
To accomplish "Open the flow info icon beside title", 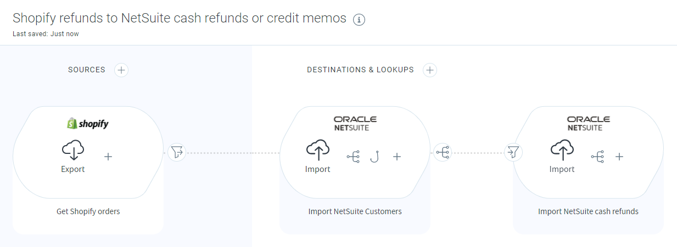I will (x=359, y=20).
